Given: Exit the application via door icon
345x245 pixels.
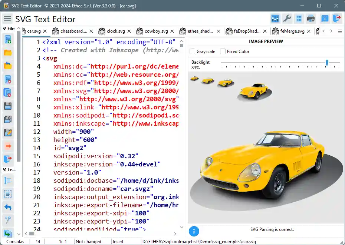Looking at the screenshot, I should click(x=336, y=18).
